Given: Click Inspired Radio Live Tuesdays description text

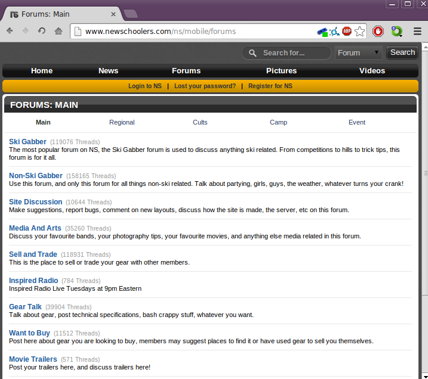Looking at the screenshot, I should pos(75,288).
